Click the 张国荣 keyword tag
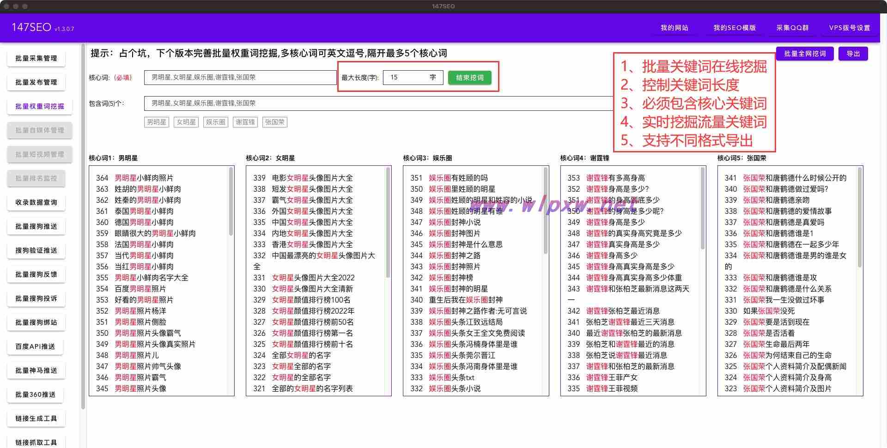887x448 pixels. tap(275, 122)
